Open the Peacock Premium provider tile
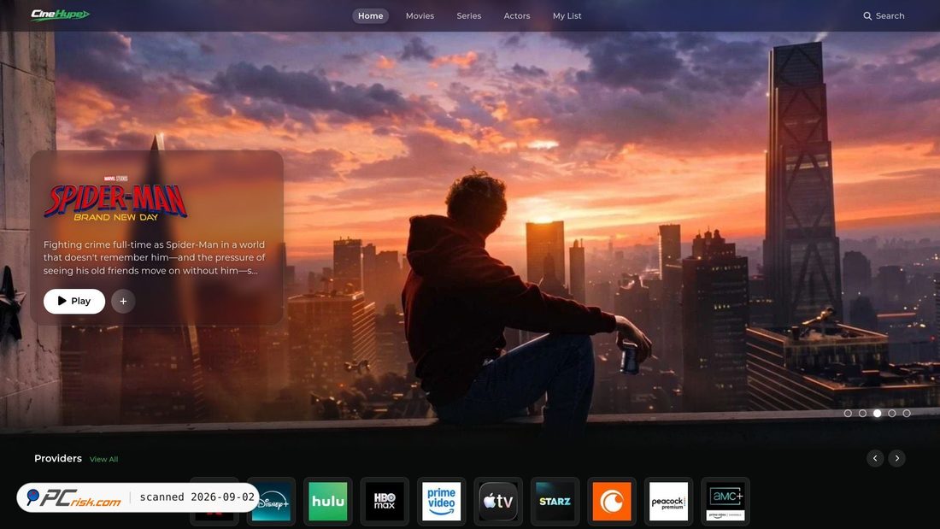The width and height of the screenshot is (940, 529). [x=668, y=502]
